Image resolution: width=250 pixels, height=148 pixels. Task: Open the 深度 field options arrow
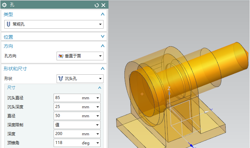pyautogui.click(x=98, y=134)
